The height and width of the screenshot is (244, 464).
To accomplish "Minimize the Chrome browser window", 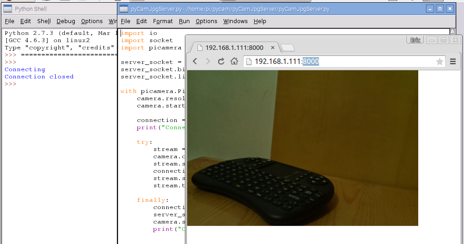I will (x=432, y=40).
